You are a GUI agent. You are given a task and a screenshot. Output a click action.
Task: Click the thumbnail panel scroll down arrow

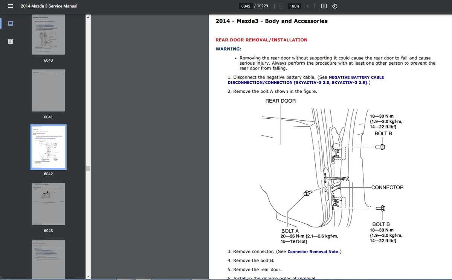[x=88, y=276]
